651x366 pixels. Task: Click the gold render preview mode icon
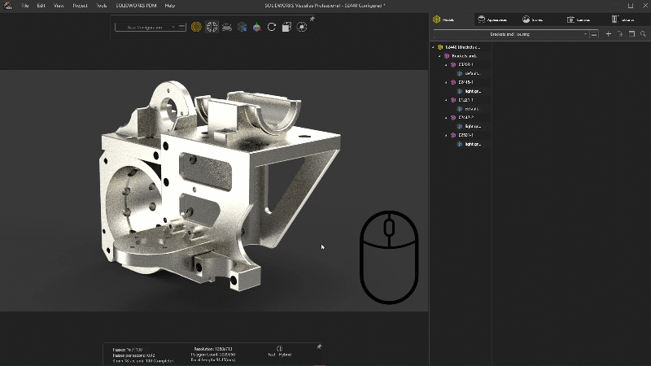[x=196, y=27]
